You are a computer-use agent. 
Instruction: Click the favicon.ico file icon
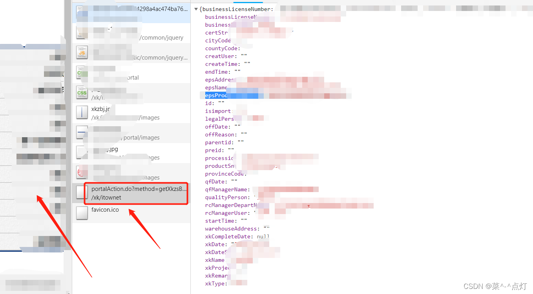(82, 213)
